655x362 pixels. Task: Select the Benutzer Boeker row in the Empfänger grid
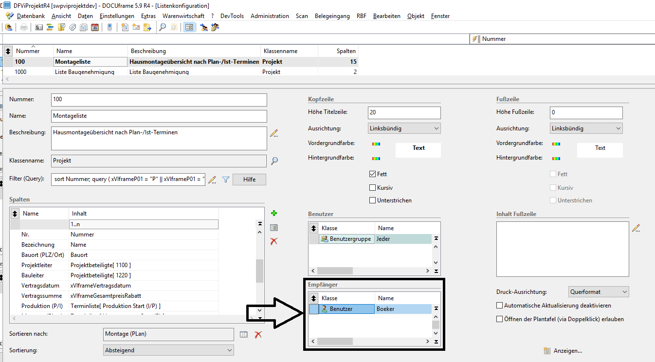pyautogui.click(x=370, y=309)
